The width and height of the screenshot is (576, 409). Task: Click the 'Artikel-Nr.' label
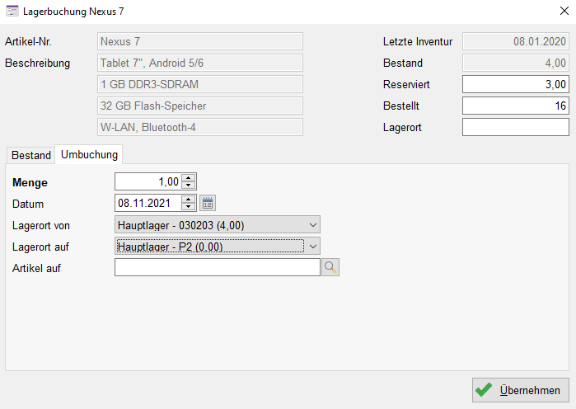(28, 41)
